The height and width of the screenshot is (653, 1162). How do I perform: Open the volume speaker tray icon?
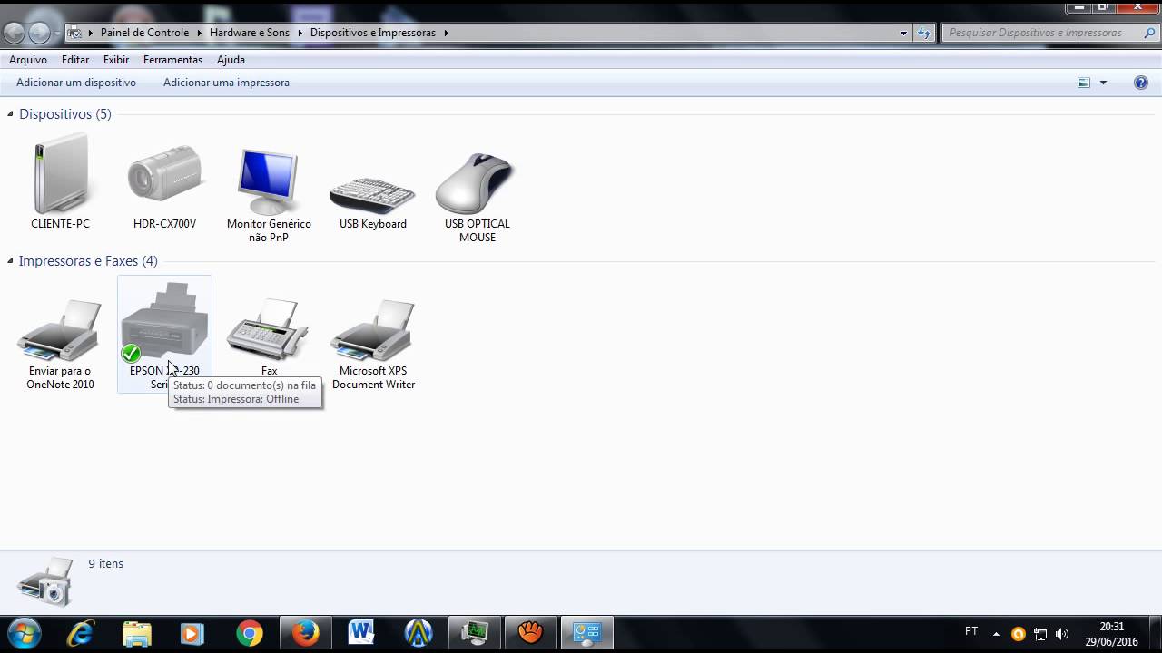tap(1062, 634)
